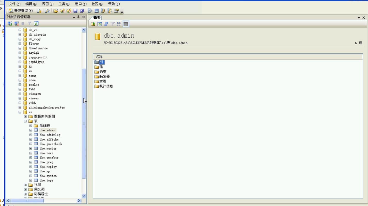Click Disconnect icon in Object Explorer toolbar
368x206 pixels.
coord(17,23)
